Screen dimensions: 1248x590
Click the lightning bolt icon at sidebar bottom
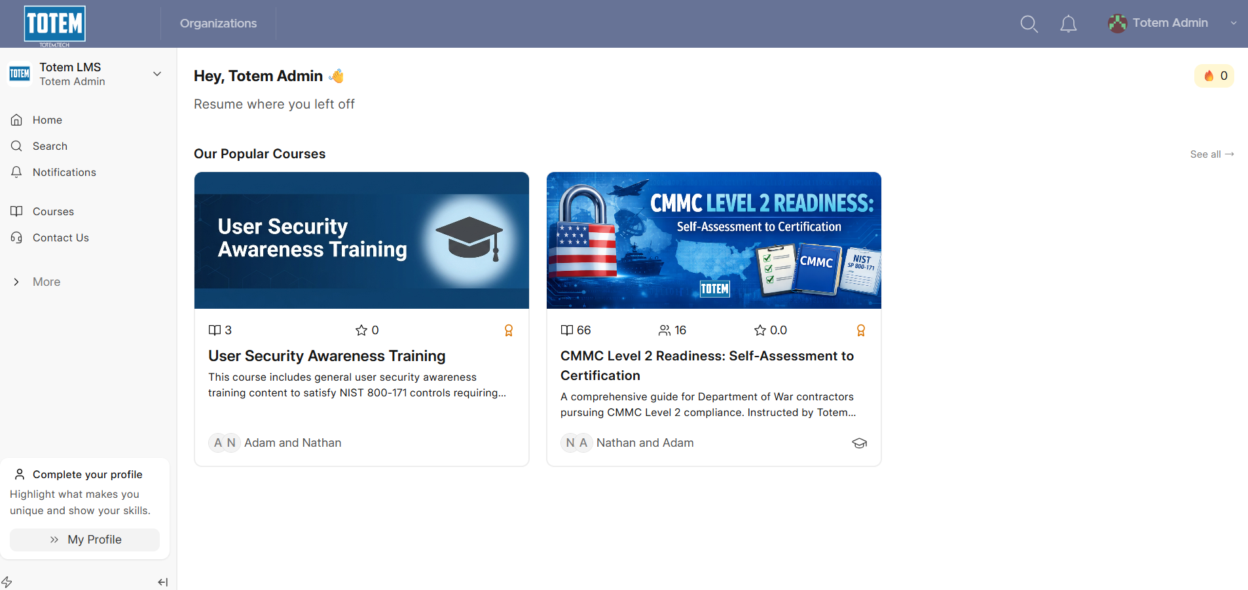pyautogui.click(x=7, y=582)
